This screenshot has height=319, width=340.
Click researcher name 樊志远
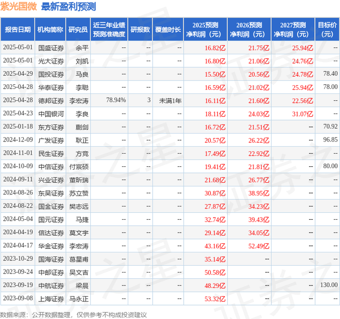click(79, 206)
